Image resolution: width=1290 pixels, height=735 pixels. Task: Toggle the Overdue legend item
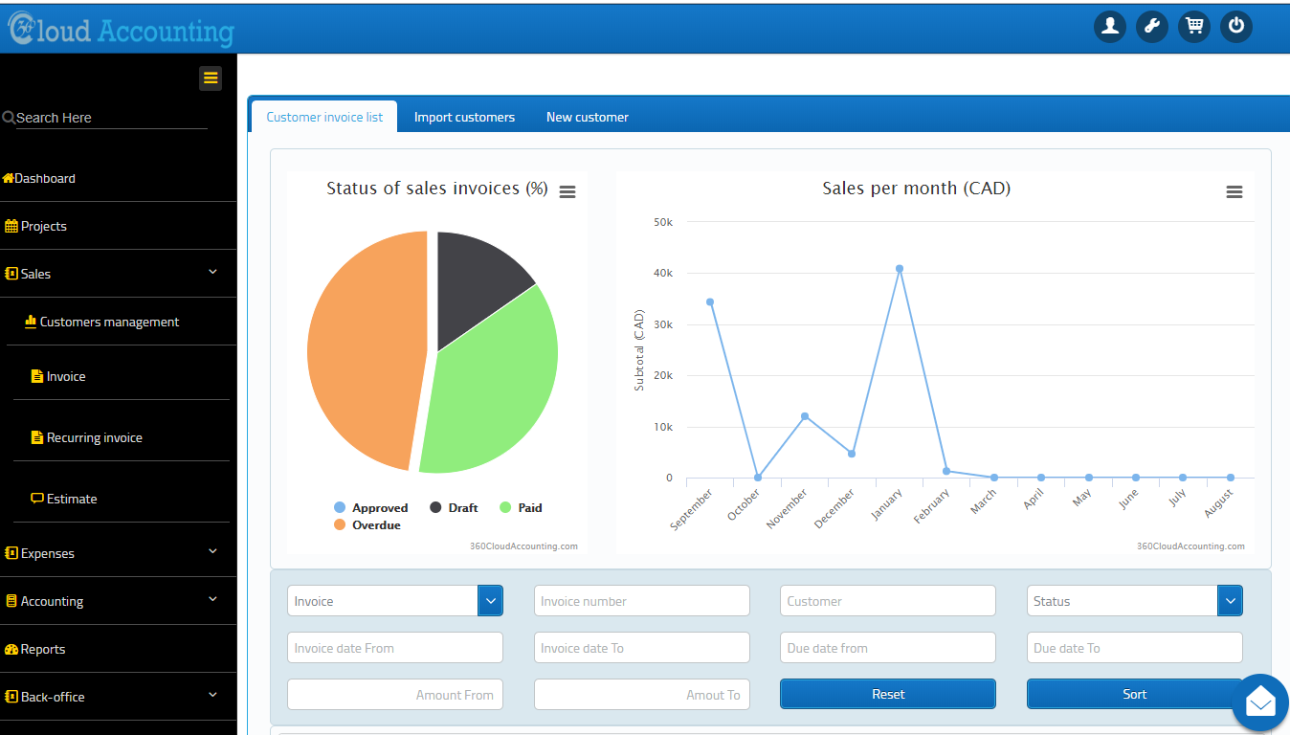pyautogui.click(x=367, y=525)
